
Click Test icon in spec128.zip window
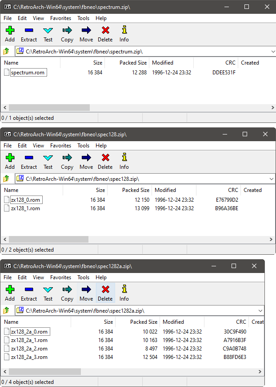click(x=48, y=158)
